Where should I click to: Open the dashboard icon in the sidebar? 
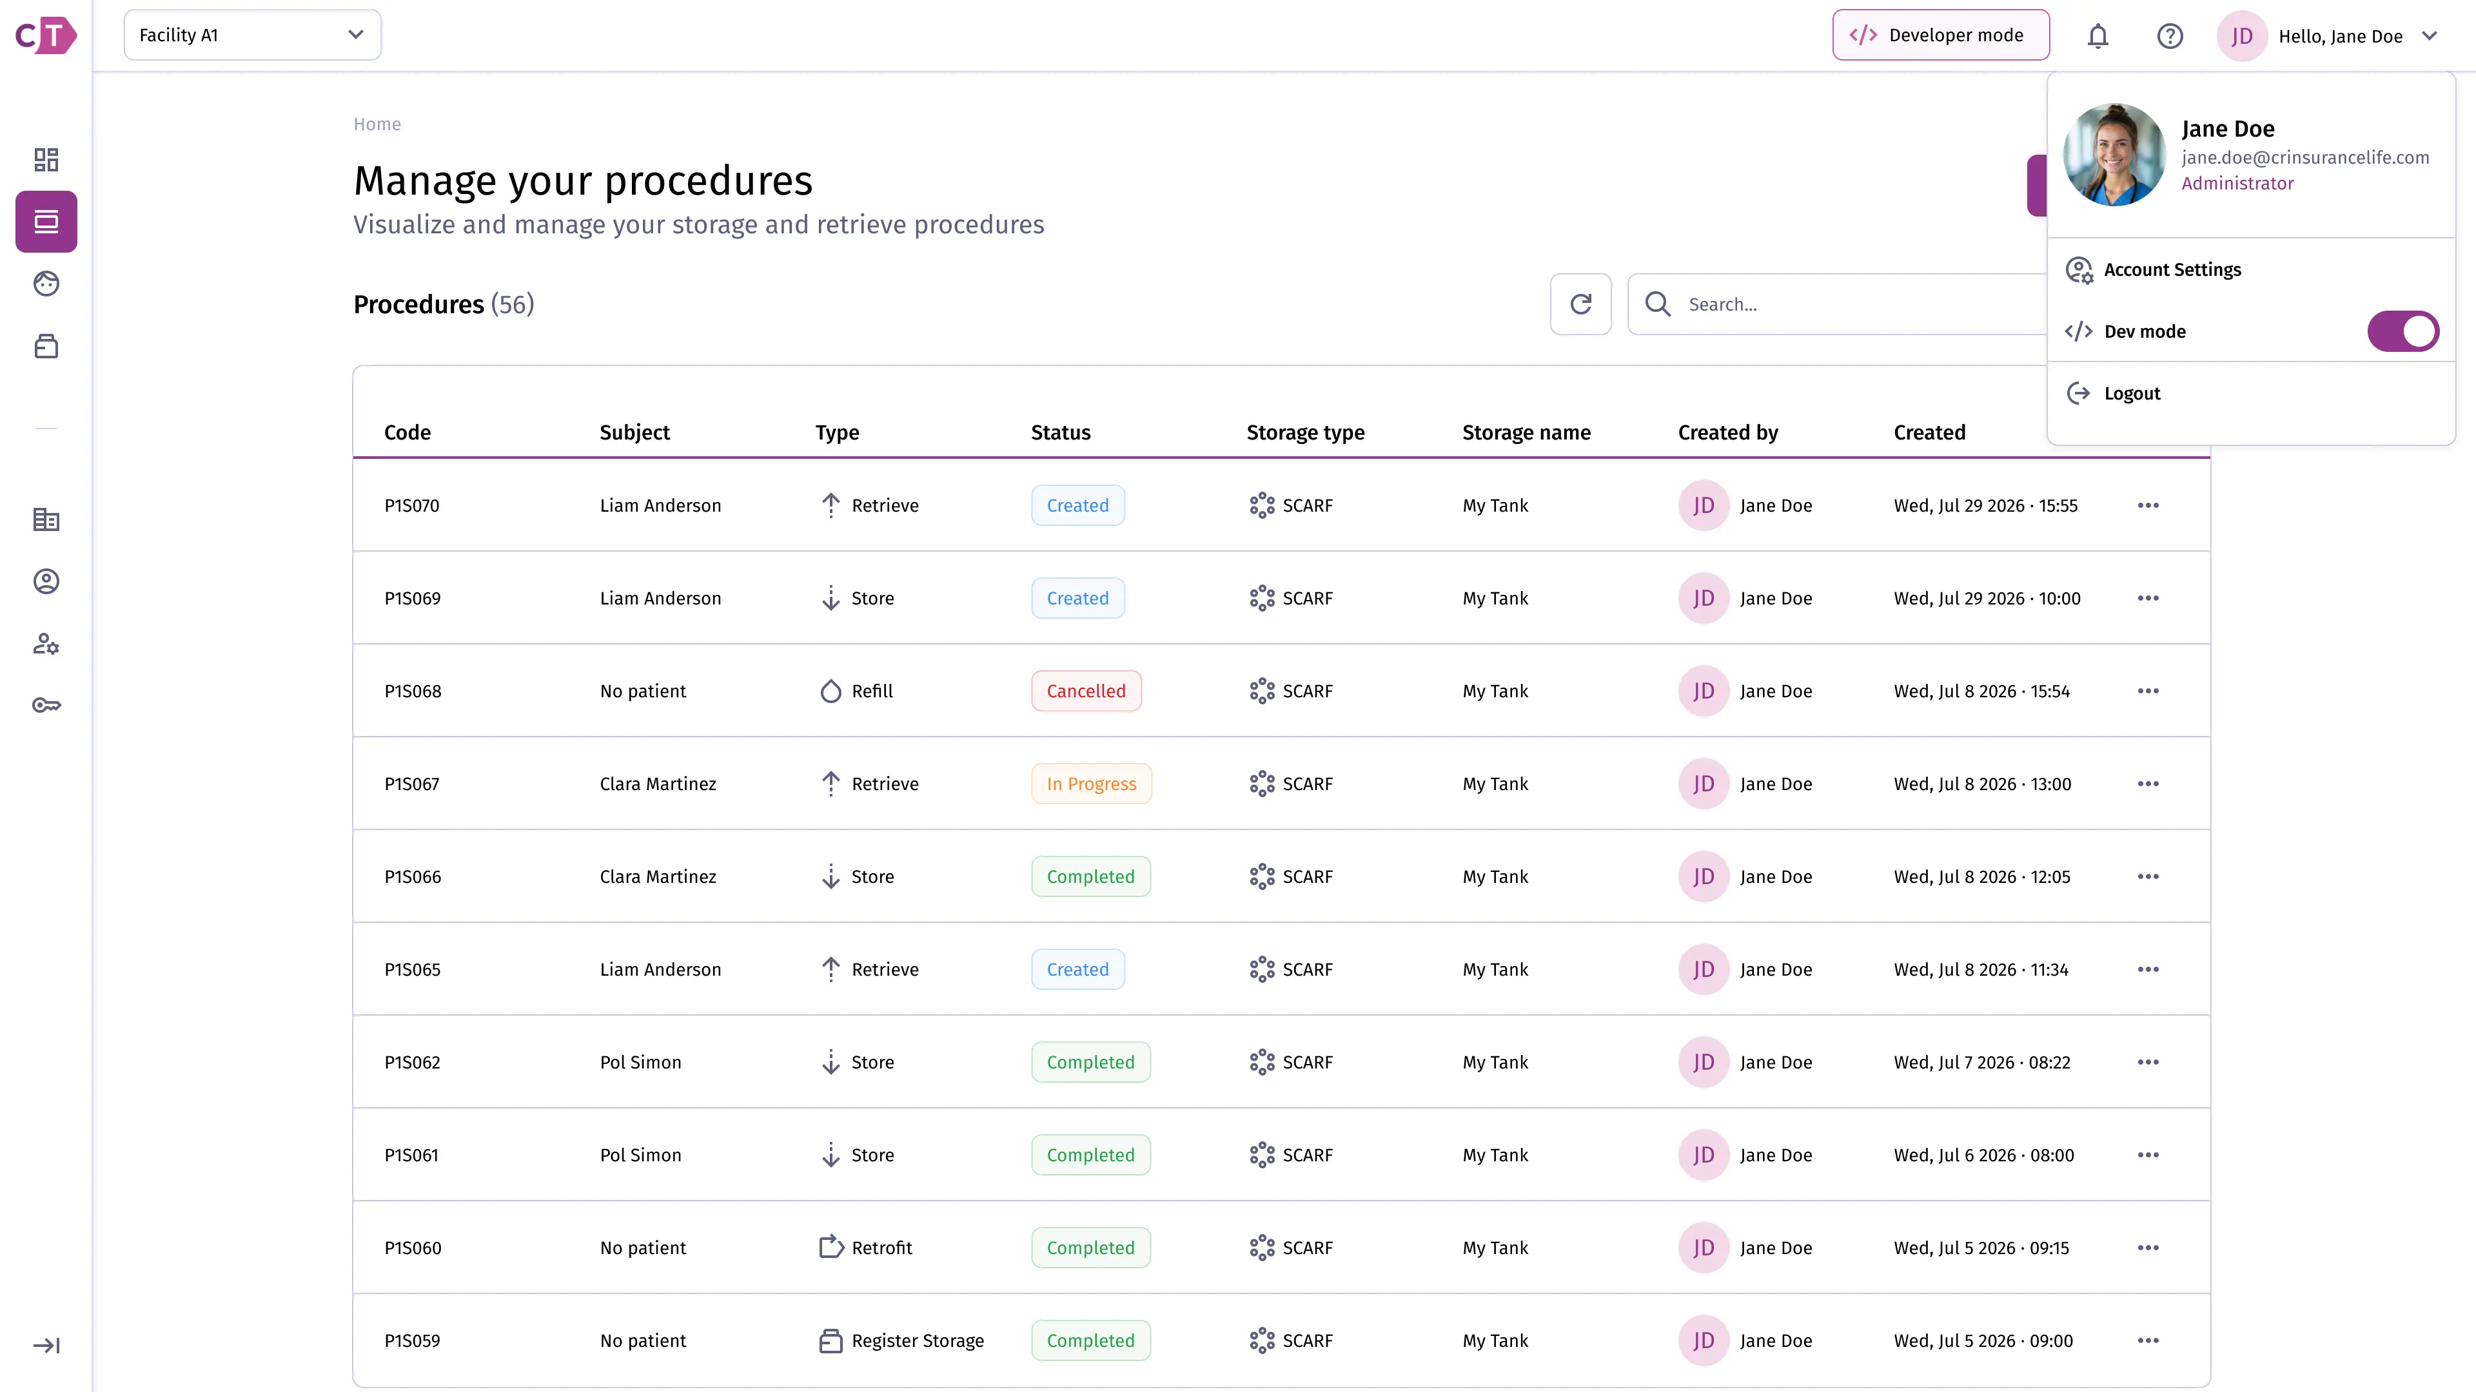pos(46,159)
